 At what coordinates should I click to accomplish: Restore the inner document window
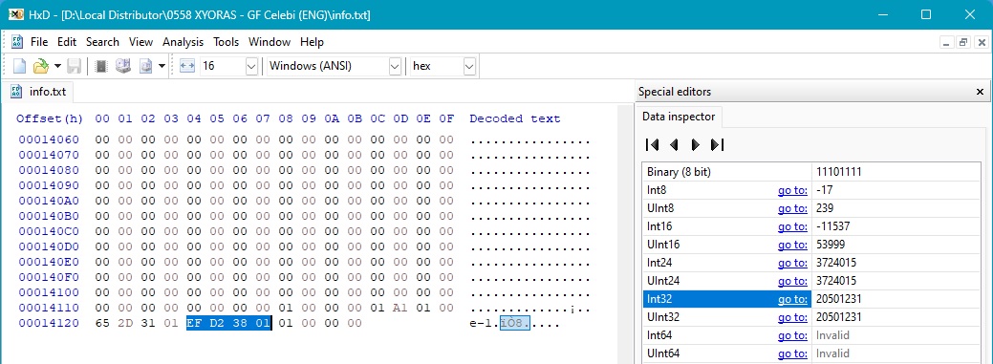coord(963,42)
